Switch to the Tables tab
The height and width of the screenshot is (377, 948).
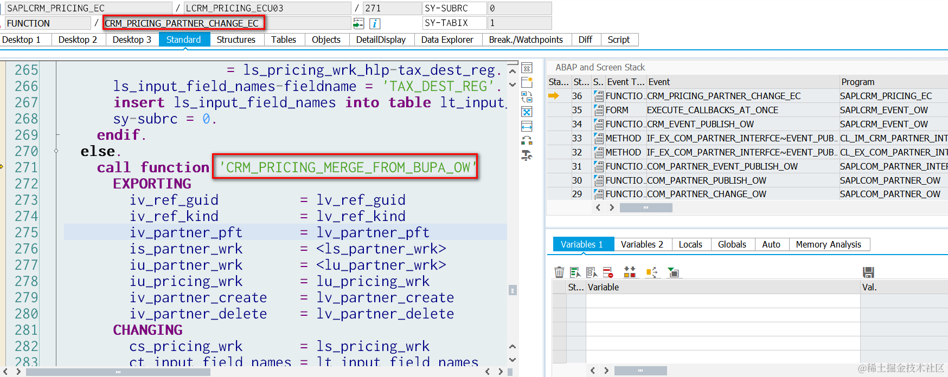click(284, 40)
